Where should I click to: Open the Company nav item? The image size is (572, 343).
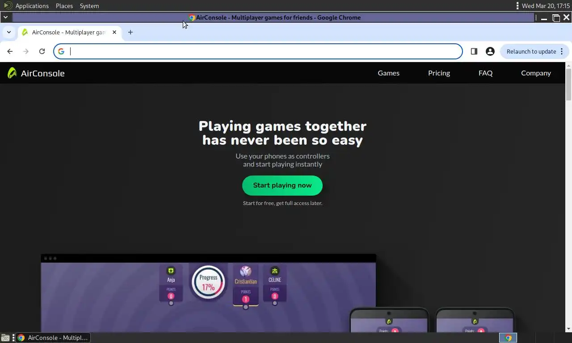tap(536, 73)
